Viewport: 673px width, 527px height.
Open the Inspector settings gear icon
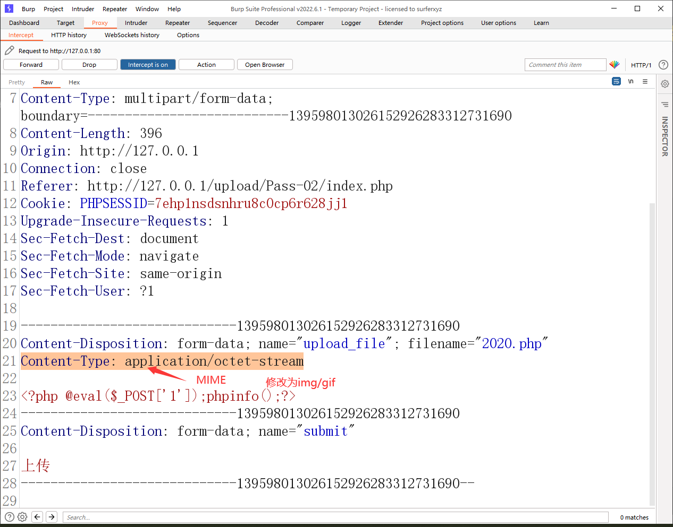(664, 84)
